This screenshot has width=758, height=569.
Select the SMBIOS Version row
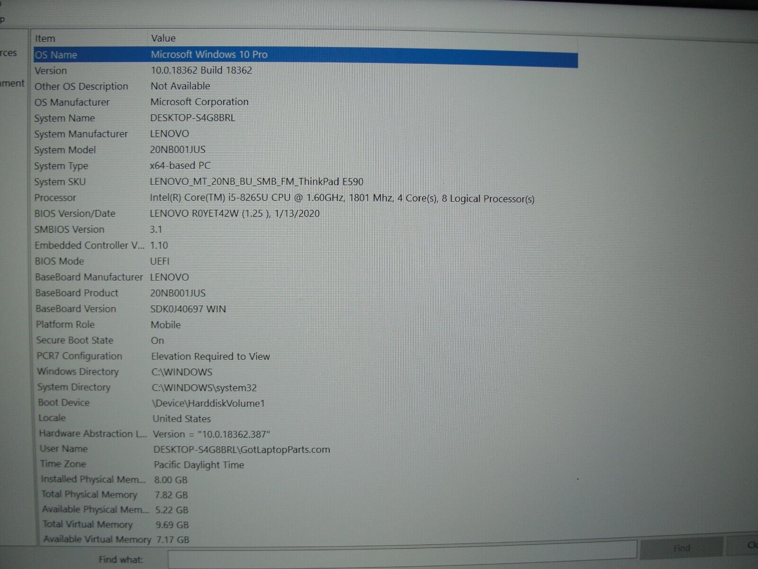pyautogui.click(x=306, y=229)
